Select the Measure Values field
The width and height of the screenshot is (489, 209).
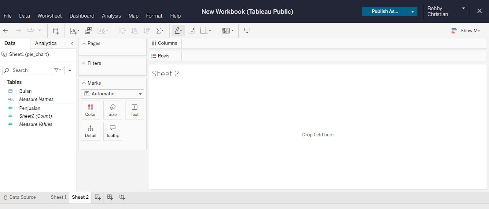35,124
